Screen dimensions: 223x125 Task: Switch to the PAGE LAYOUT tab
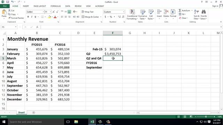click(x=40, y=6)
